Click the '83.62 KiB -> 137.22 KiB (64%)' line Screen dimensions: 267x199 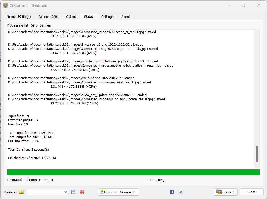point(73,53)
